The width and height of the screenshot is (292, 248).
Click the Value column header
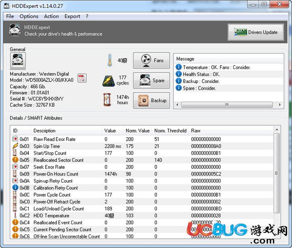point(112,131)
